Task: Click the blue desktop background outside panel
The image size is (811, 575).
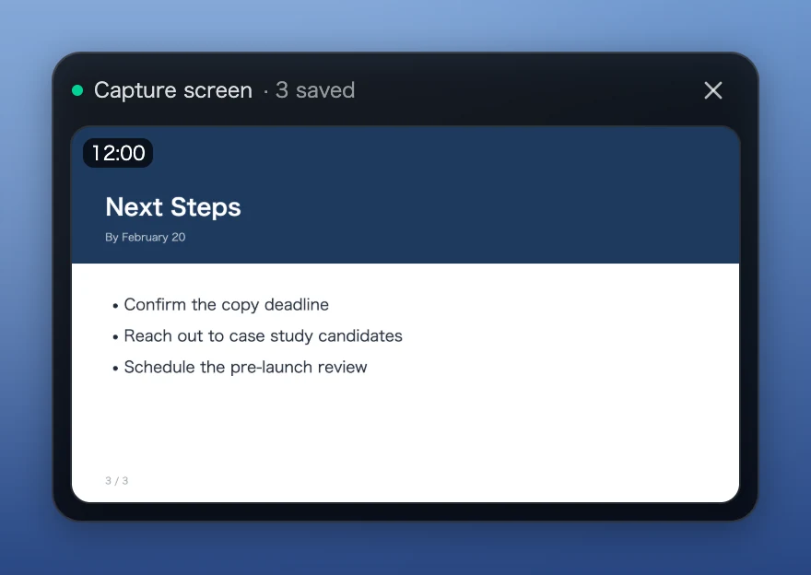Action: click(405, 26)
